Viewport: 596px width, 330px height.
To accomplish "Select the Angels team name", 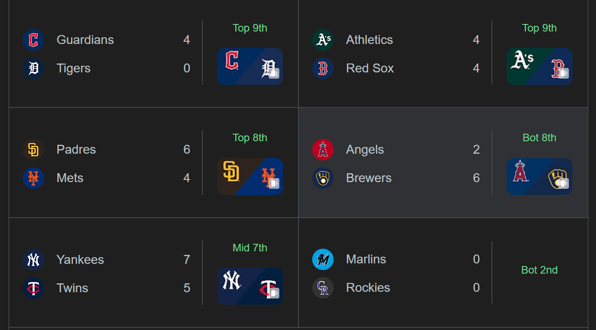I will pyautogui.click(x=365, y=150).
